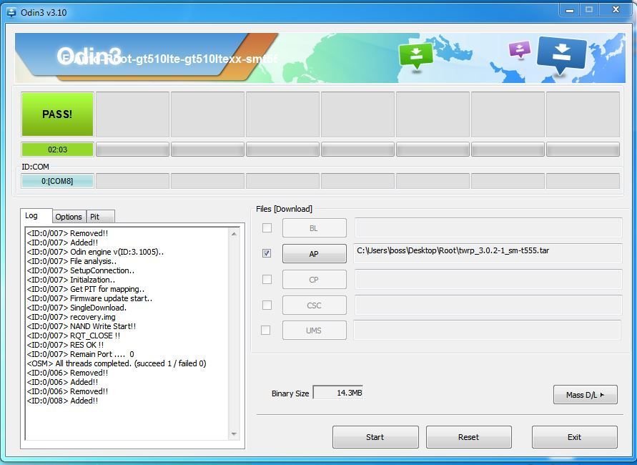637x465 pixels.
Task: Click the CSC file browse button
Action: (315, 305)
